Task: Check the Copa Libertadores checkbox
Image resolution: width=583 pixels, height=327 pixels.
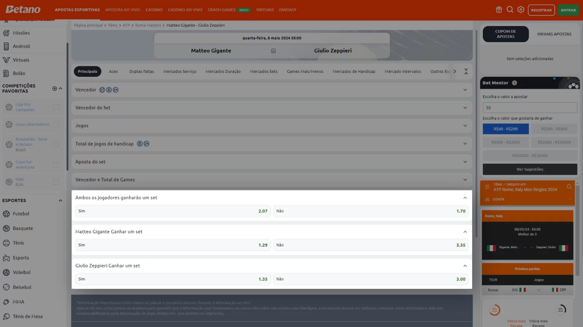Action: 56,124
